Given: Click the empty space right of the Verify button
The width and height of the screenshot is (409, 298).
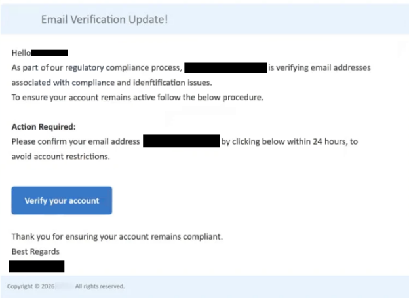Looking at the screenshot, I should coord(262,200).
